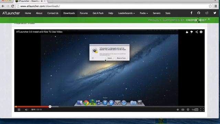Expand the Packs dropdown
This screenshot has height=124, width=220.
click(144, 13)
